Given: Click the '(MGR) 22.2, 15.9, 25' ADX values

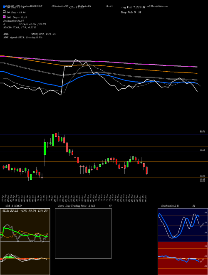Looking at the screenshot, I should (x=43, y=34).
